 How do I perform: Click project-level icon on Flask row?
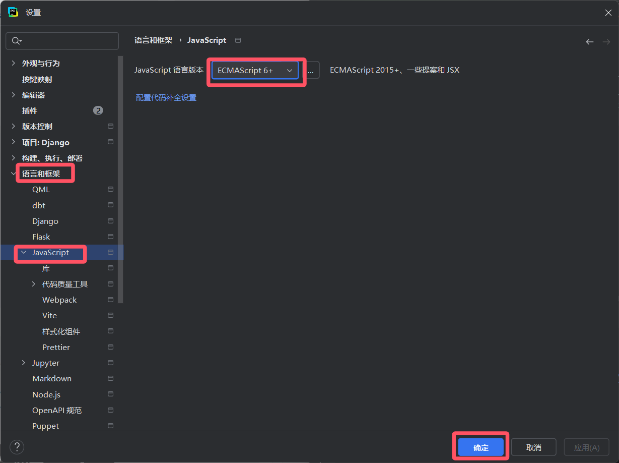[111, 237]
